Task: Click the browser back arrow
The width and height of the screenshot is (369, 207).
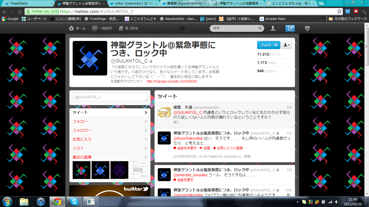Action: point(4,12)
